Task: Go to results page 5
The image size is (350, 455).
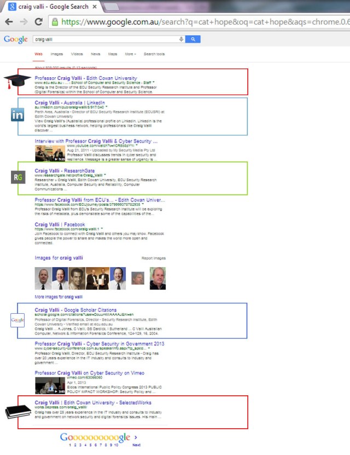Action: click(90, 445)
